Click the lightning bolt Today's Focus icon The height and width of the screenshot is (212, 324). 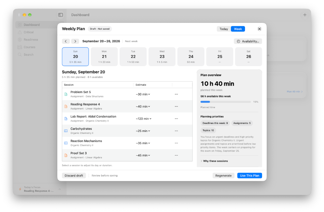coord(20,189)
